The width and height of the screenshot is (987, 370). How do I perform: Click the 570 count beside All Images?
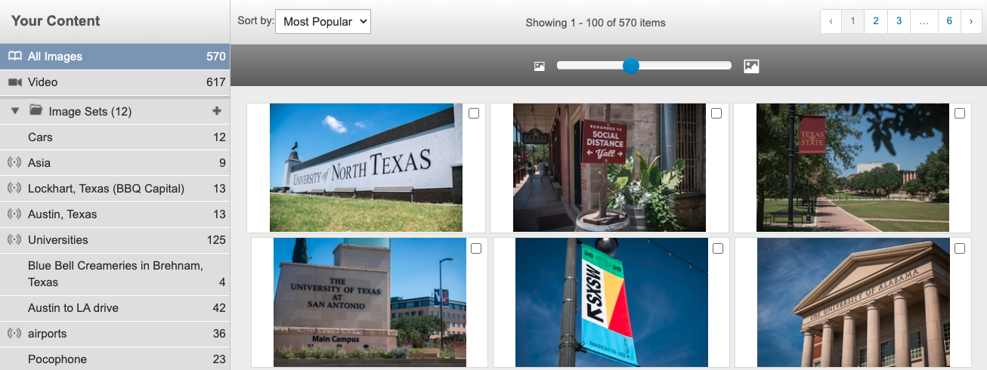coord(216,57)
